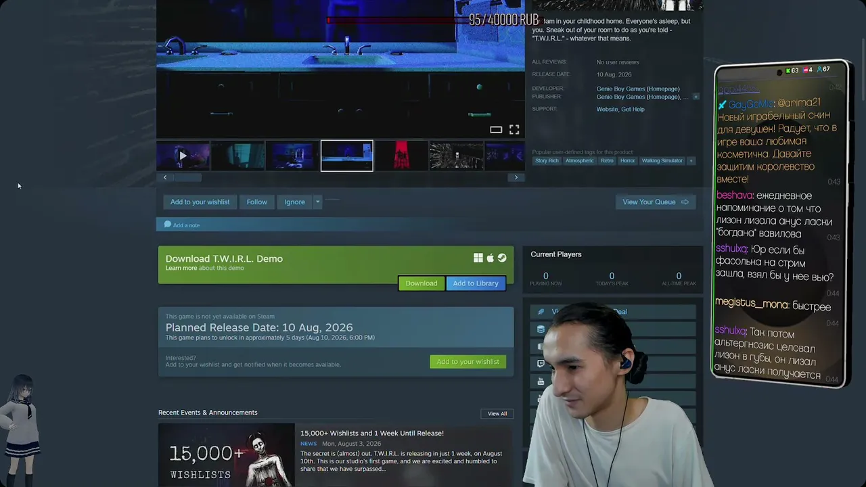This screenshot has height=487, width=866.
Task: Click the Today's Peak count of 0
Action: click(612, 276)
